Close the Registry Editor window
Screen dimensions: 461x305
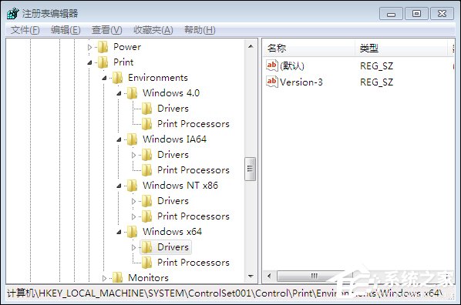pos(442,14)
